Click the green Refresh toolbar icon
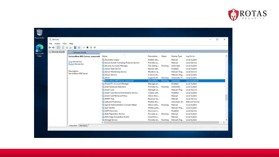279x157 pixels. 67,47
